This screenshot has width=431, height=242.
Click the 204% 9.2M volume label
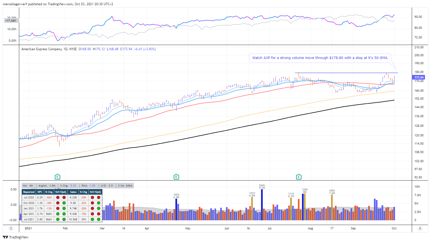(262, 187)
